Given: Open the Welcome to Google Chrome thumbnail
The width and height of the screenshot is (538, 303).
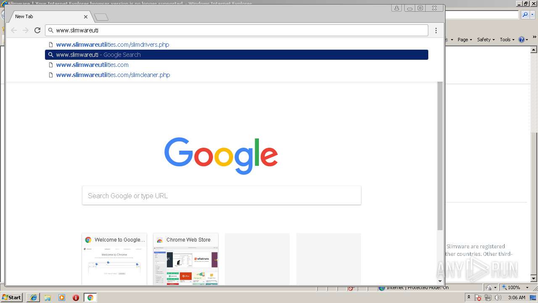Looking at the screenshot, I should tap(114, 259).
